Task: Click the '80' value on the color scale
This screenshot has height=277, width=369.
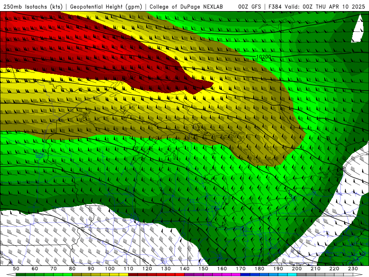Action: click(x=72, y=269)
